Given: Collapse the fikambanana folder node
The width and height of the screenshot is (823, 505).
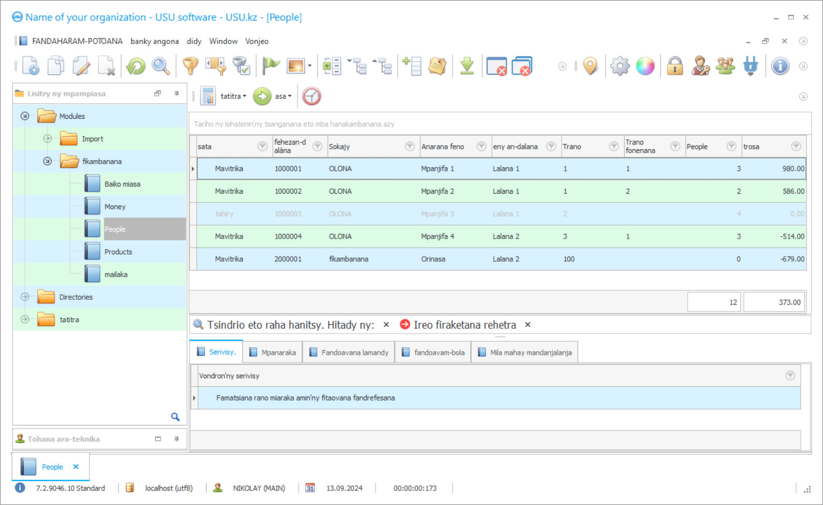Looking at the screenshot, I should coord(48,162).
